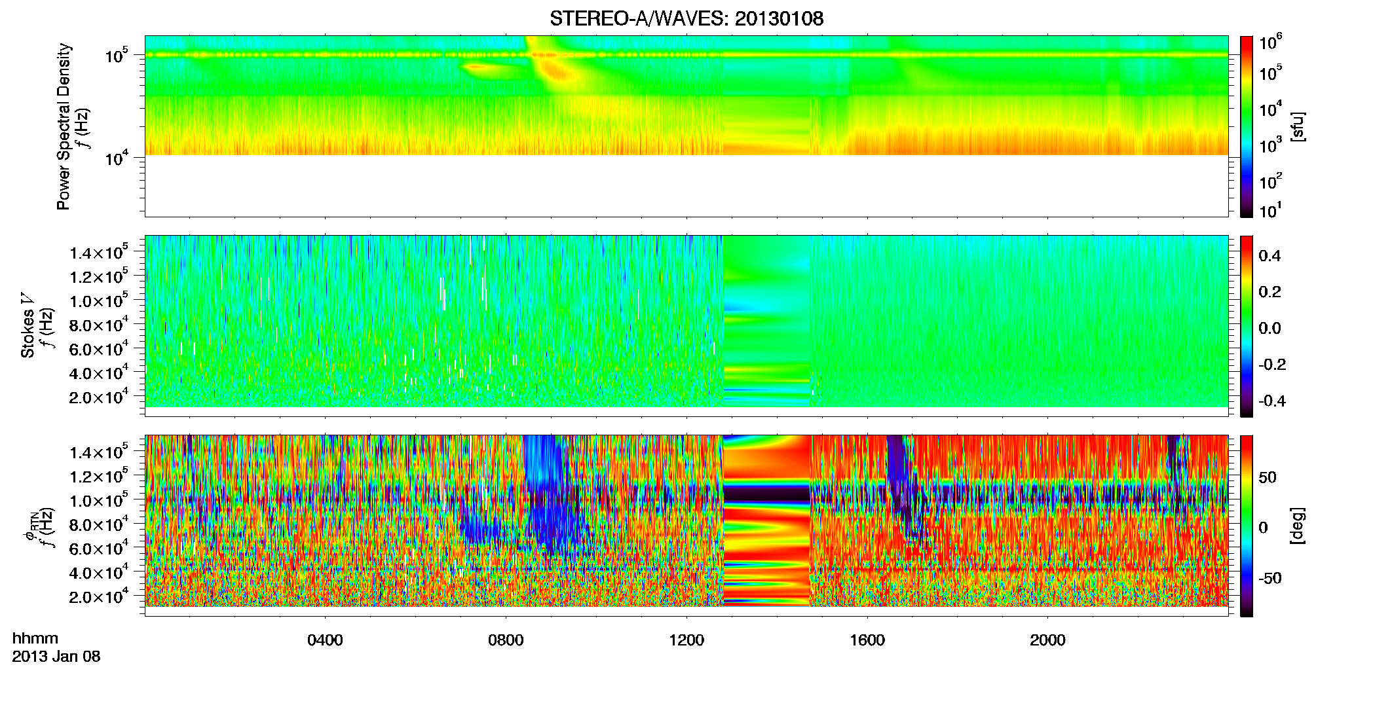Click the 0800 time axis label
The image size is (1373, 707).
point(506,640)
